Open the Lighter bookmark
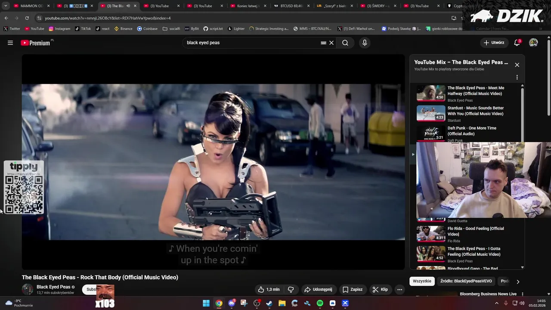Viewport: 551px width, 310px height. 236,29
